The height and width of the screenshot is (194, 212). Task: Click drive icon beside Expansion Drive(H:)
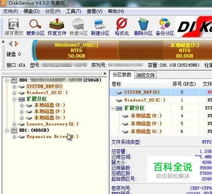click(21, 137)
